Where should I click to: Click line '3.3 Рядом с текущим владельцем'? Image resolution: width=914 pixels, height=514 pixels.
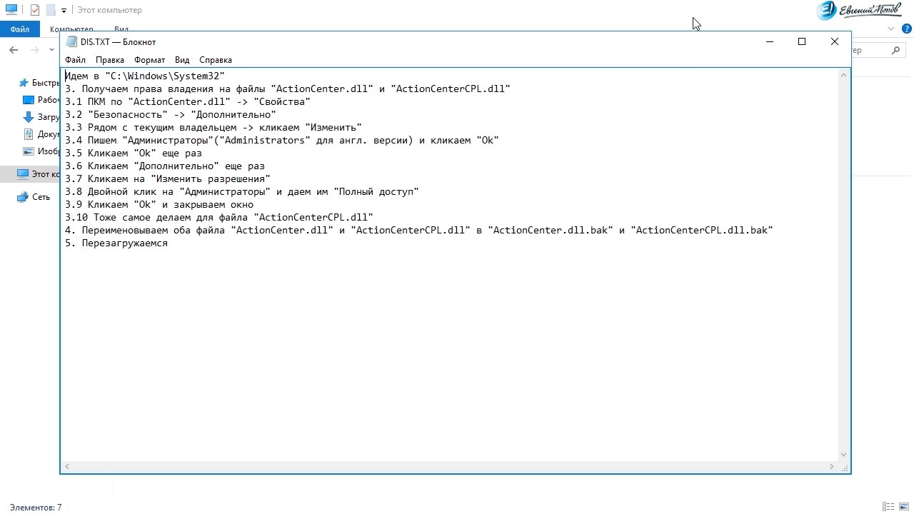pyautogui.click(x=214, y=127)
